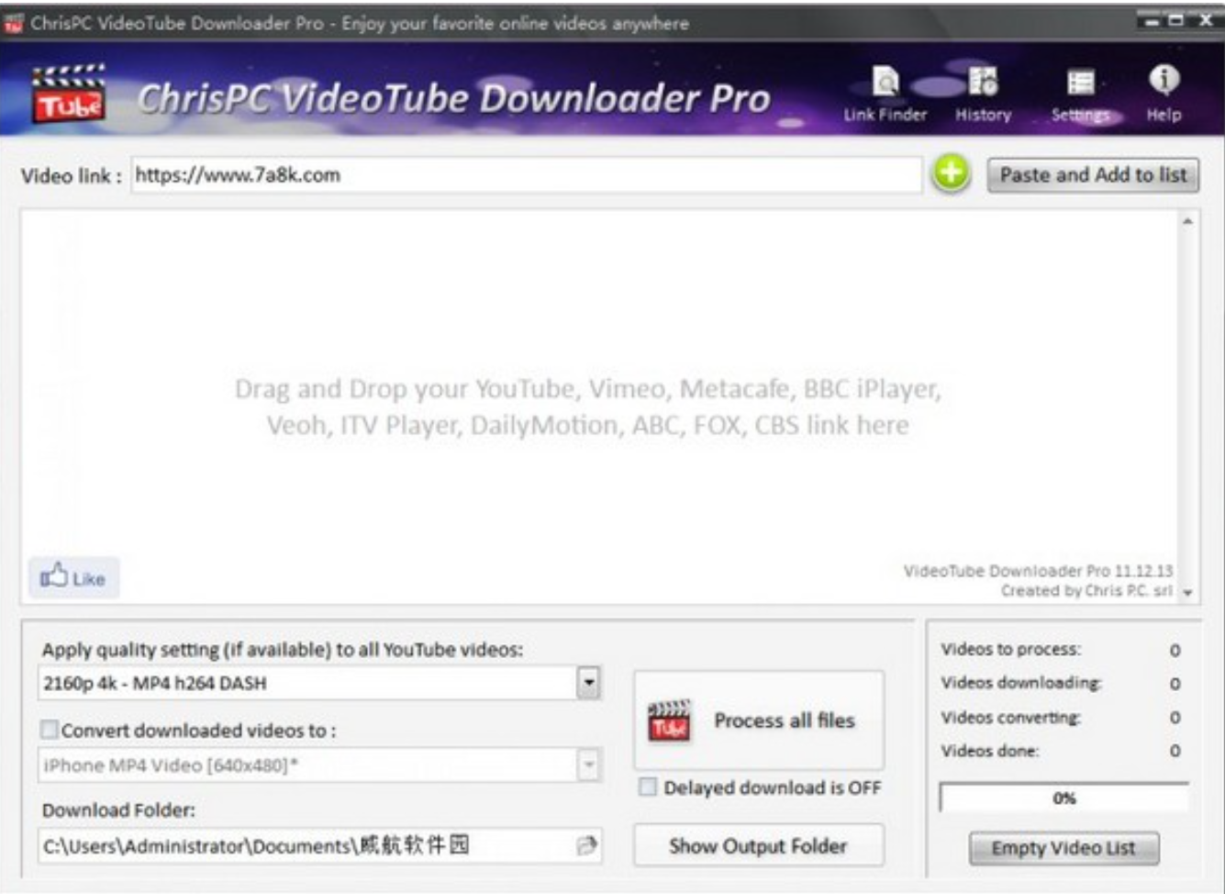Viewport: 1225px width, 894px height.
Task: Click Empty Video List button
Action: coord(1064,848)
